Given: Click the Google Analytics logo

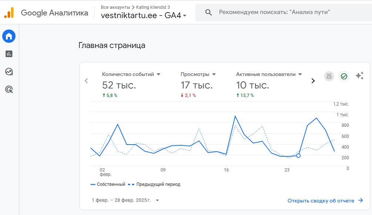Looking at the screenshot, I should click(x=9, y=13).
